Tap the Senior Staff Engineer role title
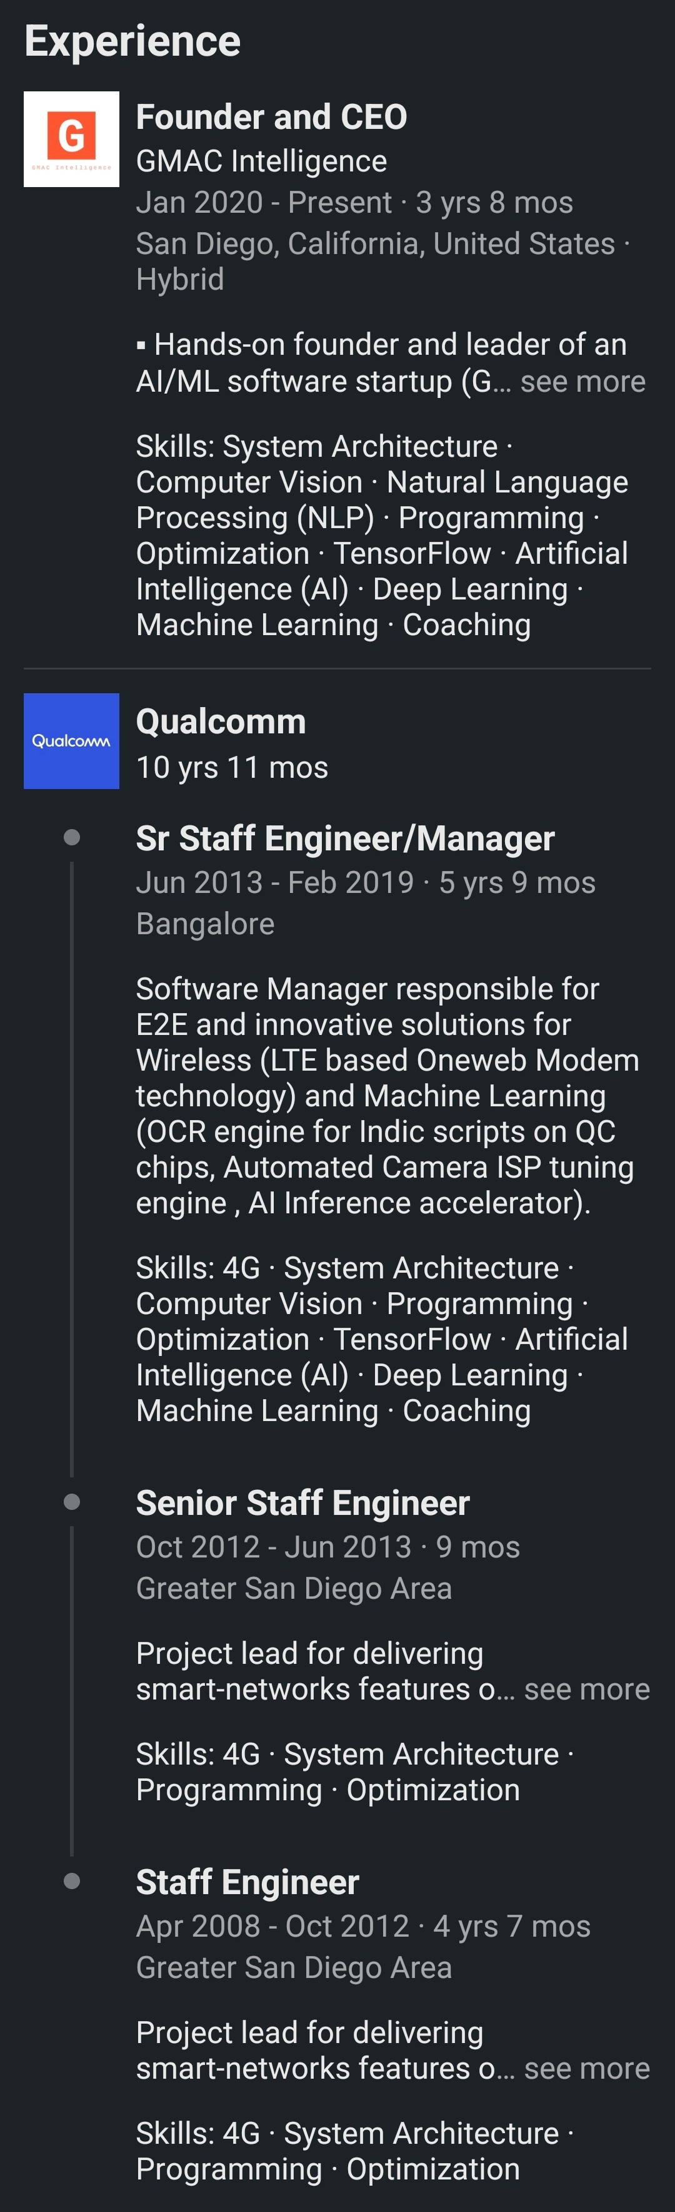Viewport: 675px width, 2212px height. [x=302, y=1502]
